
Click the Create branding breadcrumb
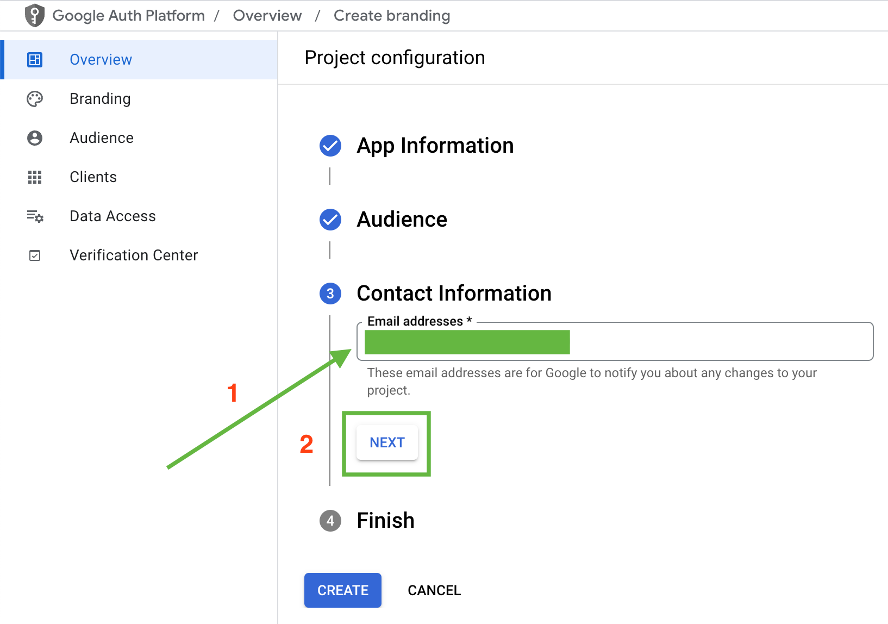392,15
